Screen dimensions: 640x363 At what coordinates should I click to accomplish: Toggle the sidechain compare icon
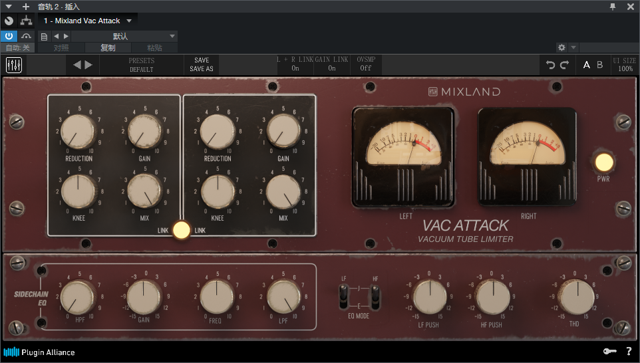[27, 36]
